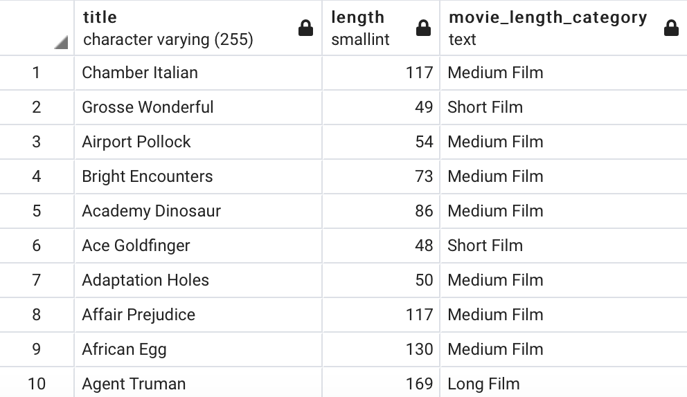Click lock icon in movie_length_category header

click(671, 28)
